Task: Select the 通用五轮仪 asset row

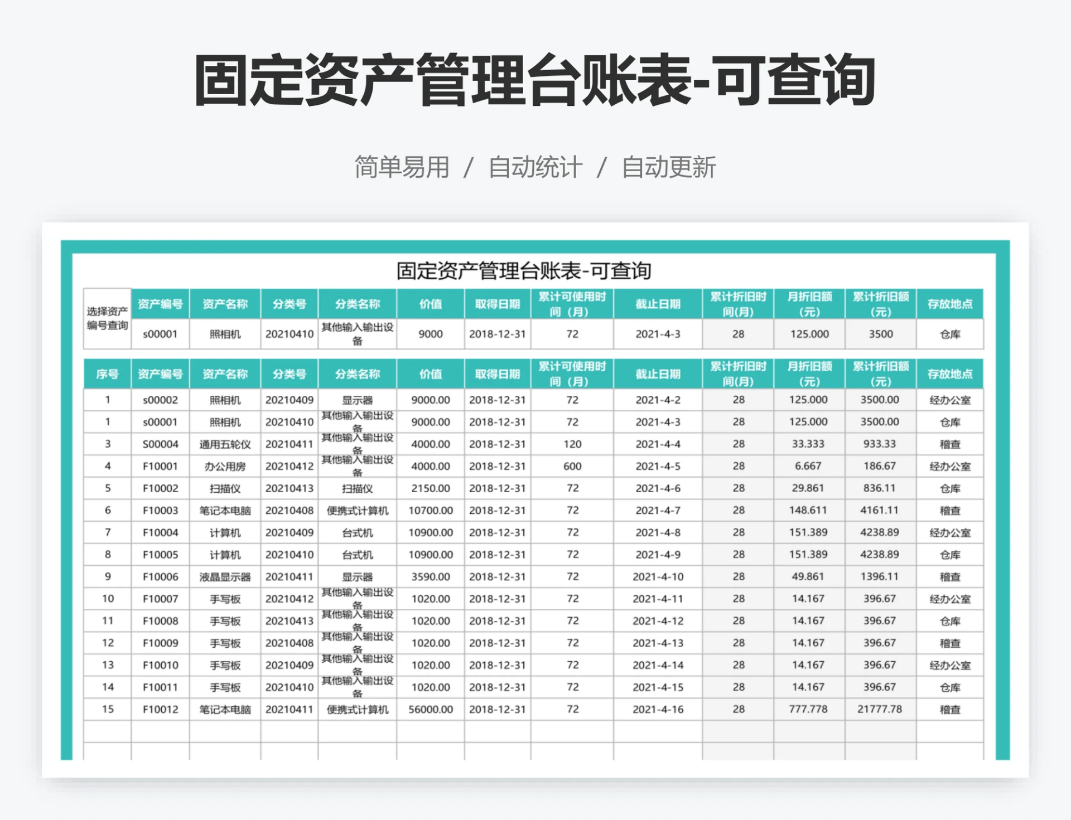Action: [x=226, y=444]
